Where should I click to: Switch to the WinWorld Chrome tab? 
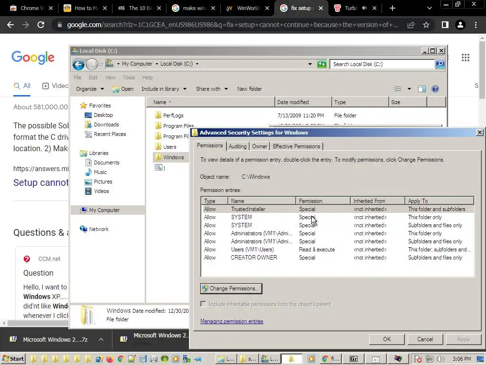(x=247, y=8)
